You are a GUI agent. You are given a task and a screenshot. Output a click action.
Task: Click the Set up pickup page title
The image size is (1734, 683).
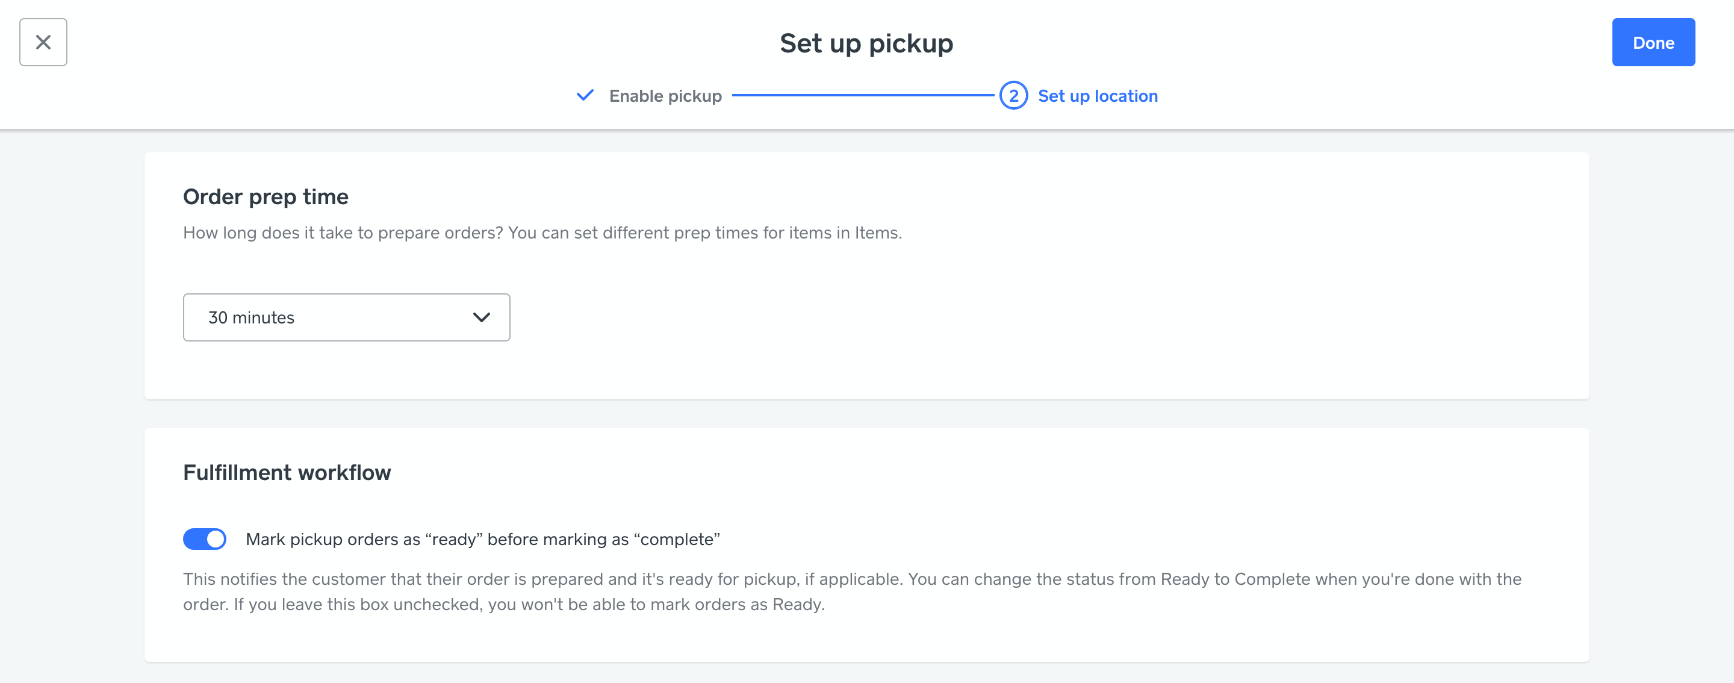coord(866,44)
